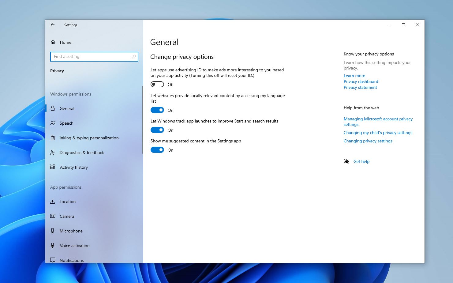Open Microphone permissions page

pos(94,231)
